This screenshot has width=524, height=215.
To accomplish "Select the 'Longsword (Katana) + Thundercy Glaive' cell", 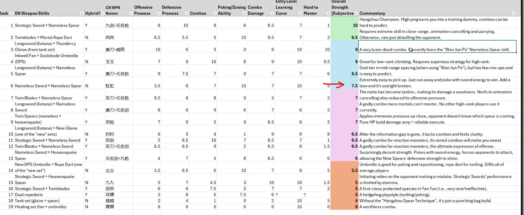I will 49,47.
